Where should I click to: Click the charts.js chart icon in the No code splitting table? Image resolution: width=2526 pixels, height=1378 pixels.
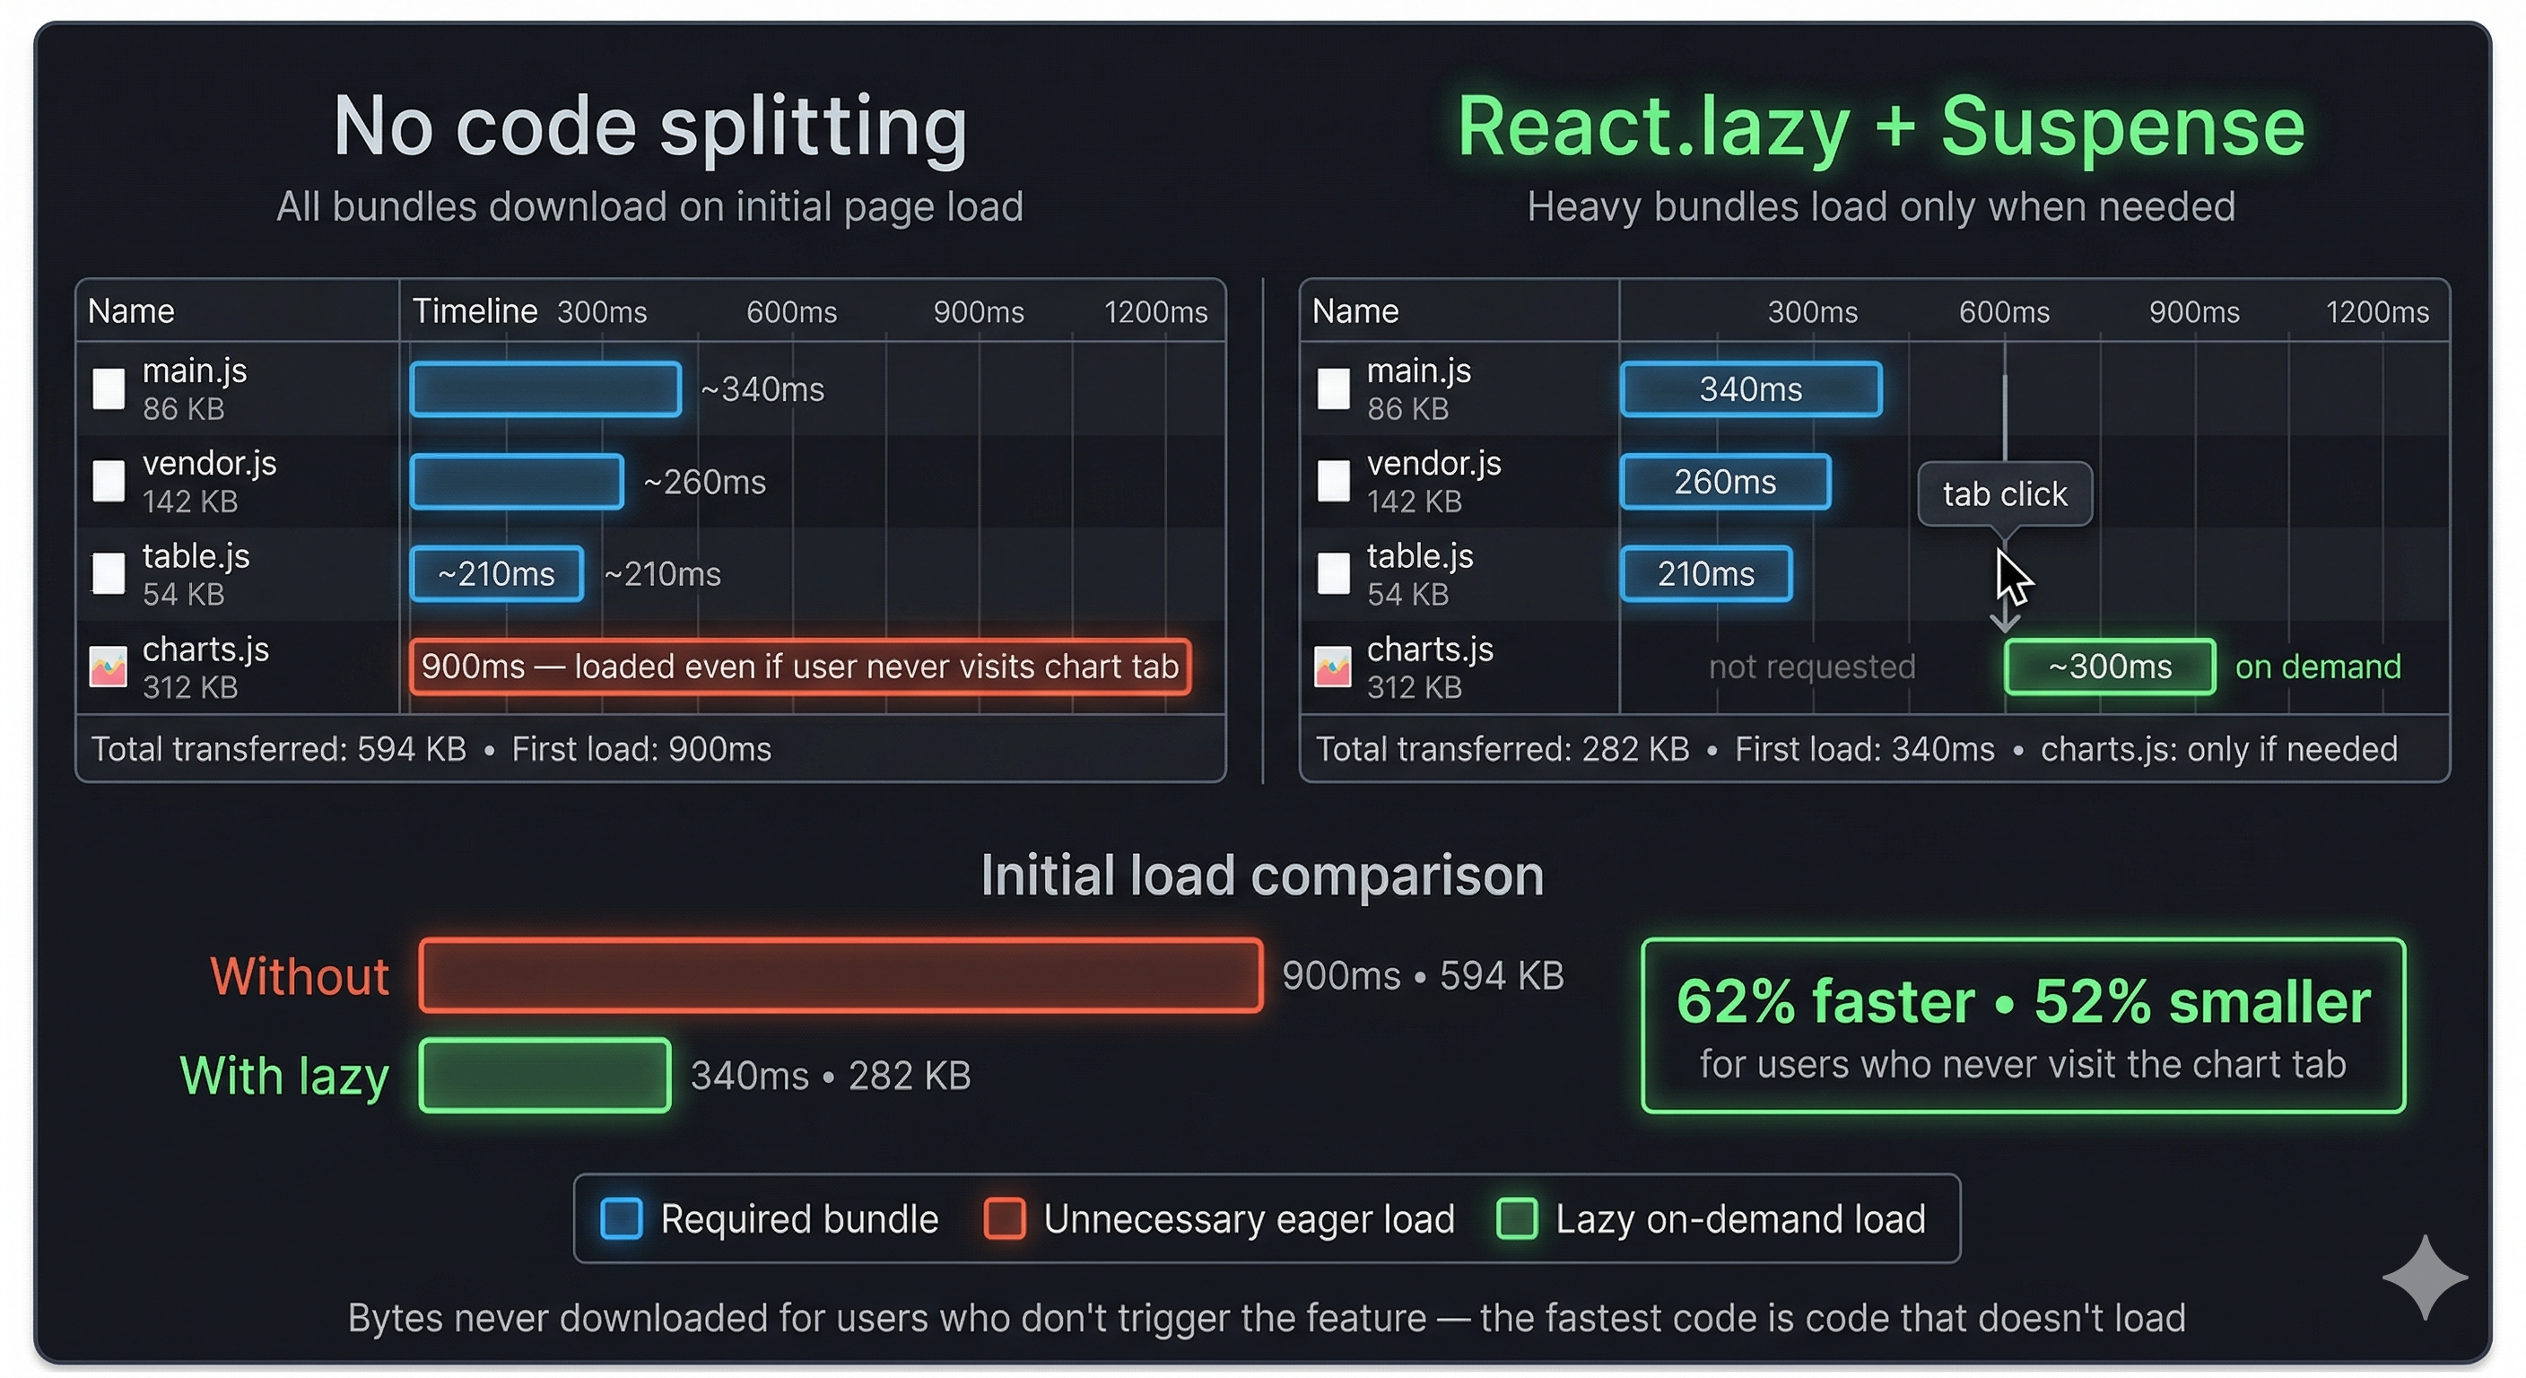109,667
